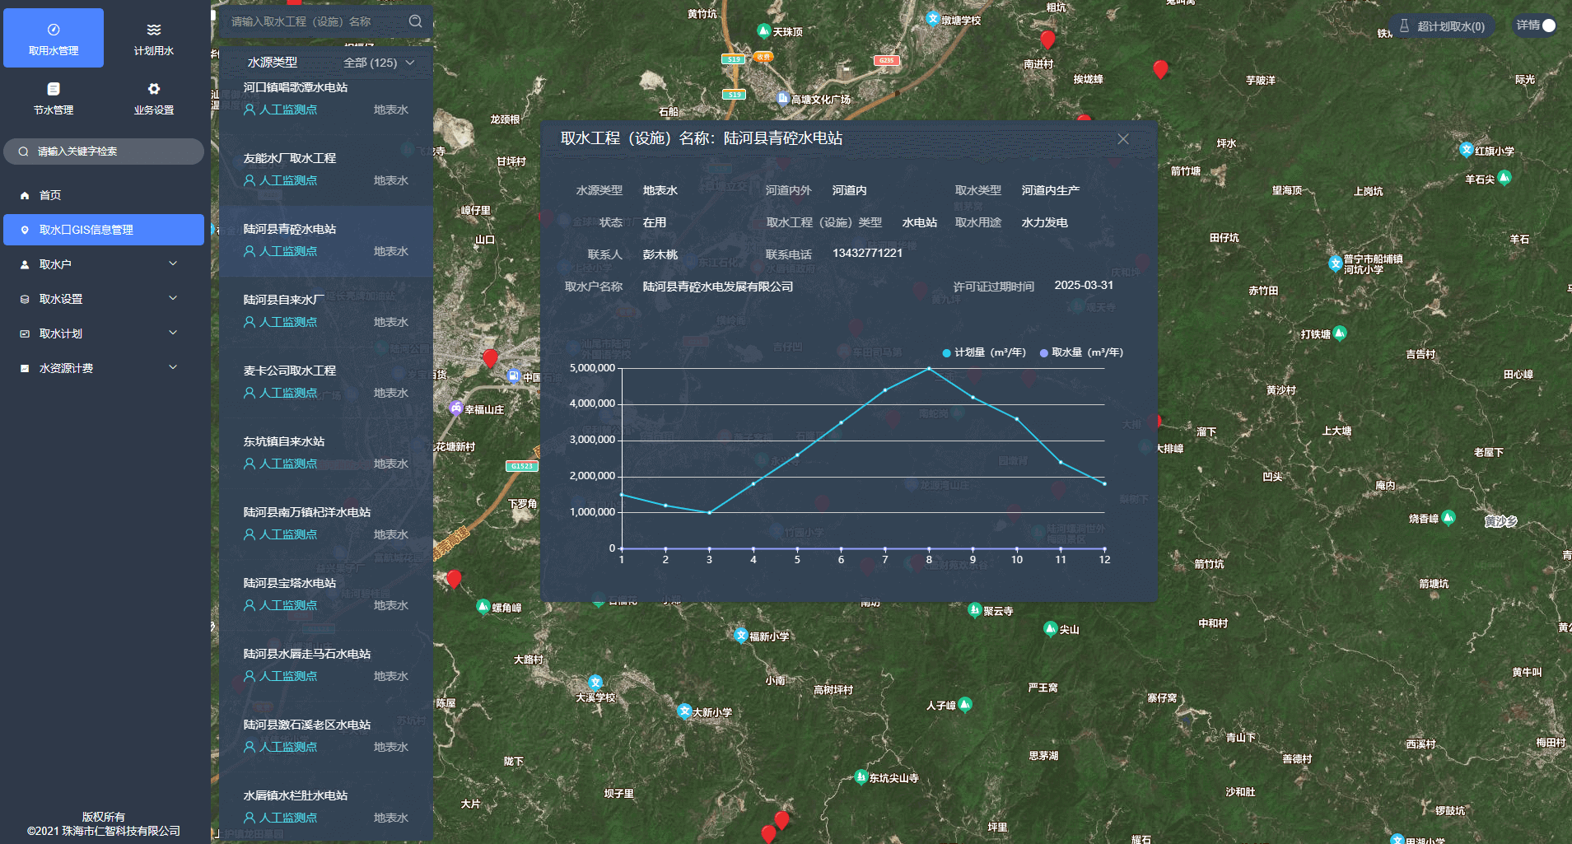The image size is (1572, 844).
Task: Focus the 请输入关键字检索 search field
Action: pos(111,152)
